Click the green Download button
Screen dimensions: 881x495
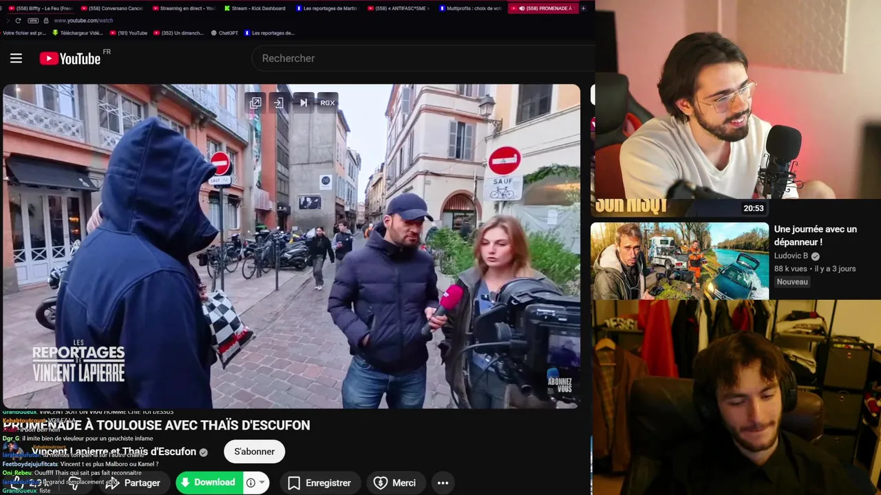[x=208, y=483]
